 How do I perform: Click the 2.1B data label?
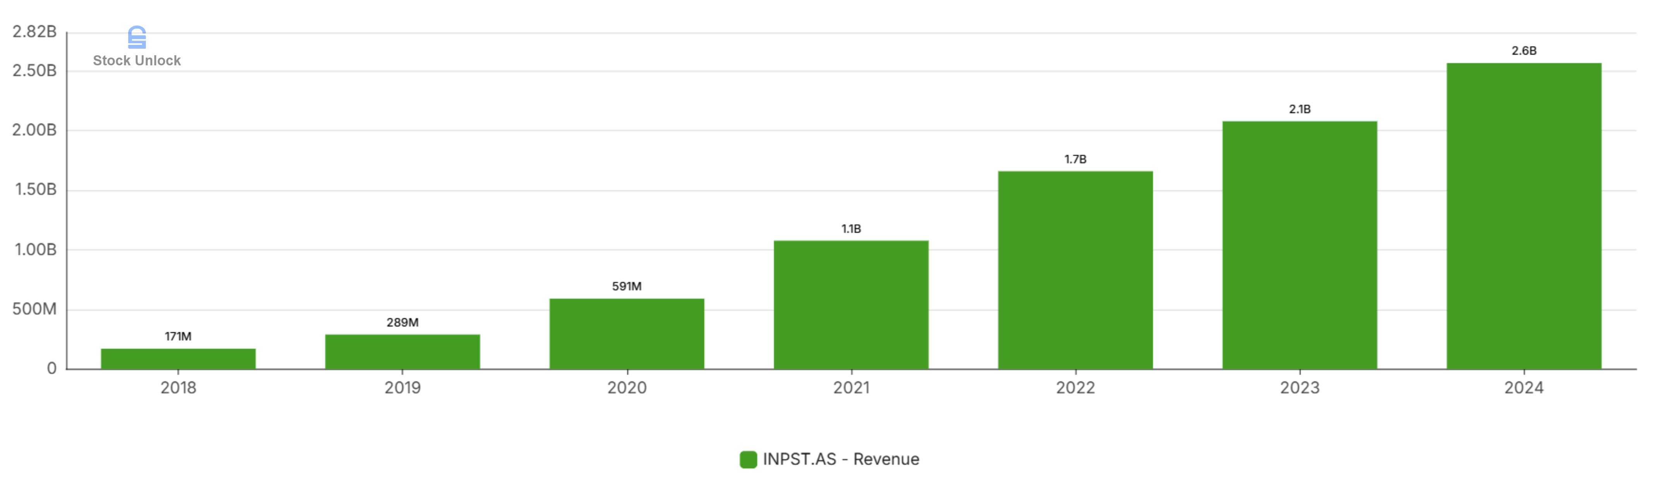[x=1300, y=109]
